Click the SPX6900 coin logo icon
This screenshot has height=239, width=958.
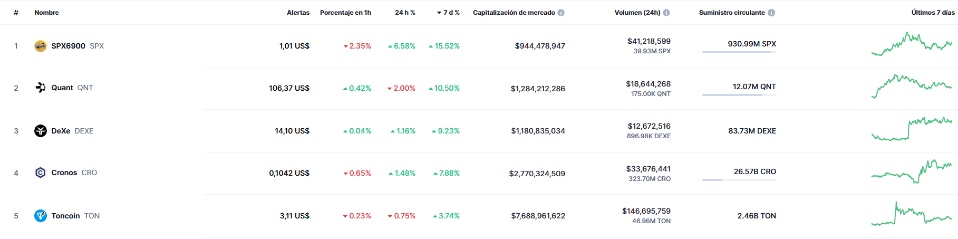point(40,46)
